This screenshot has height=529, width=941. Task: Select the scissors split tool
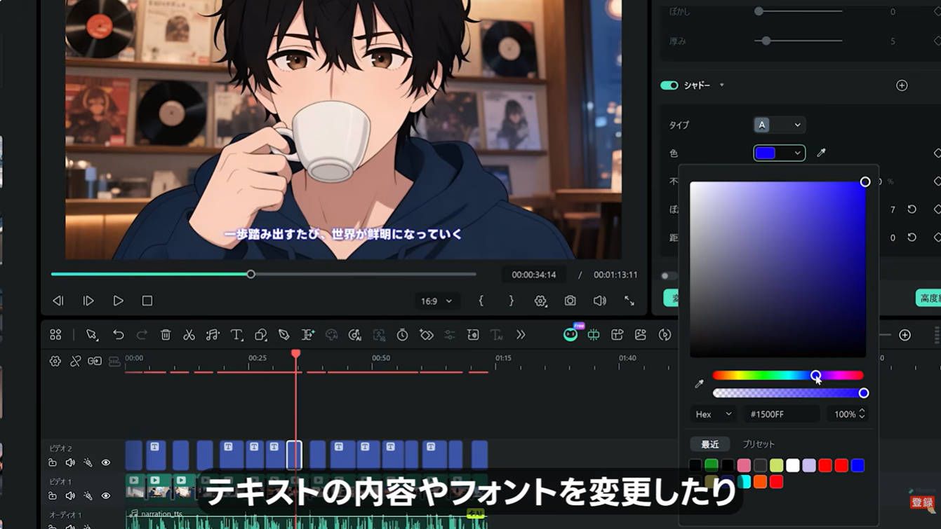[x=189, y=335]
